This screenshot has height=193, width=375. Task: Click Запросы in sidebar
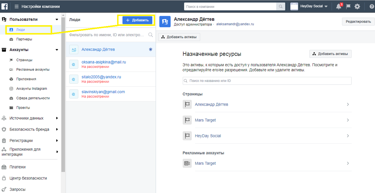(17, 190)
